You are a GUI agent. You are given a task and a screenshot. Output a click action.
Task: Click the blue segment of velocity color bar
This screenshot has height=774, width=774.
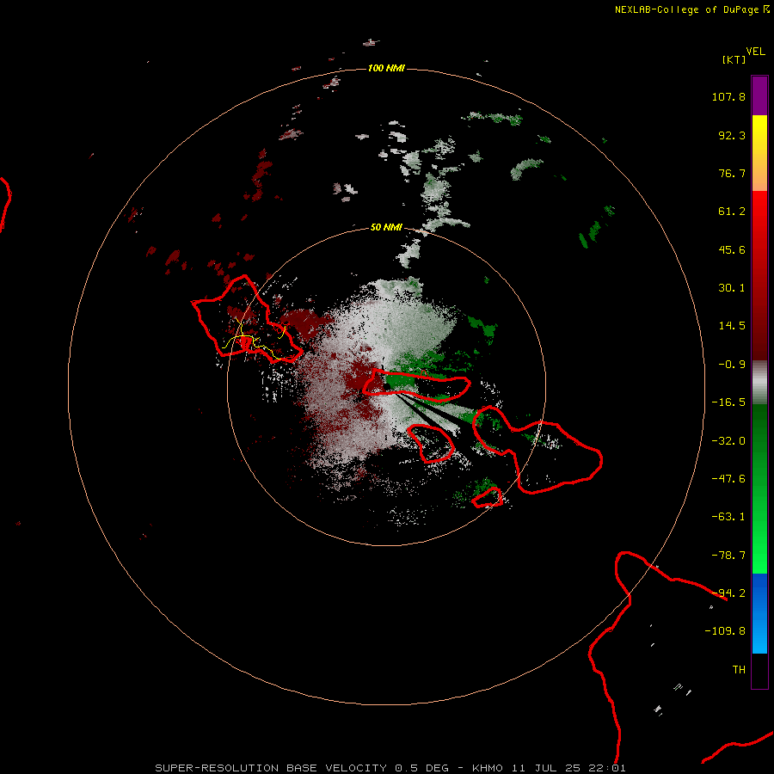click(x=759, y=613)
